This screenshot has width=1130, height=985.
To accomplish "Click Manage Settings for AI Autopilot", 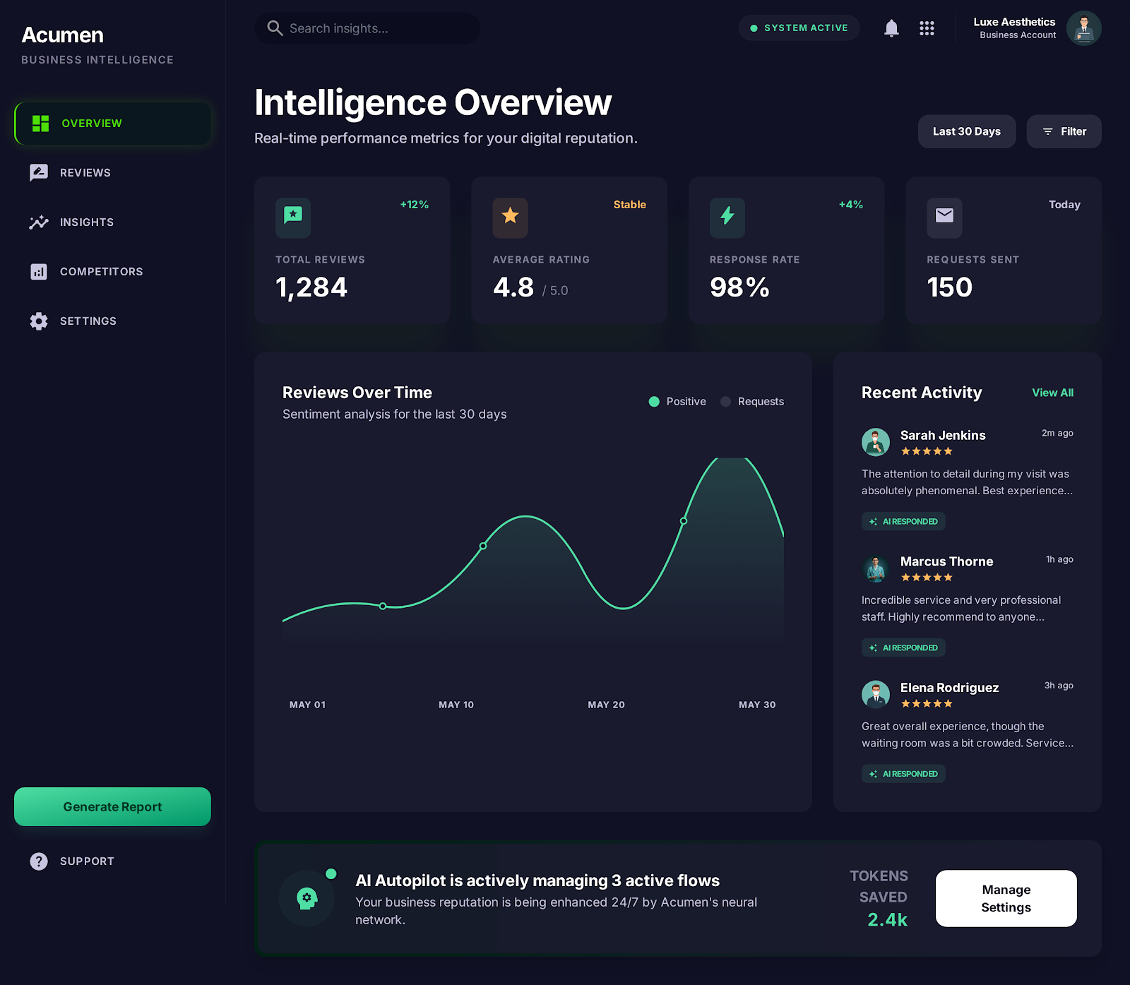I will tap(1006, 898).
